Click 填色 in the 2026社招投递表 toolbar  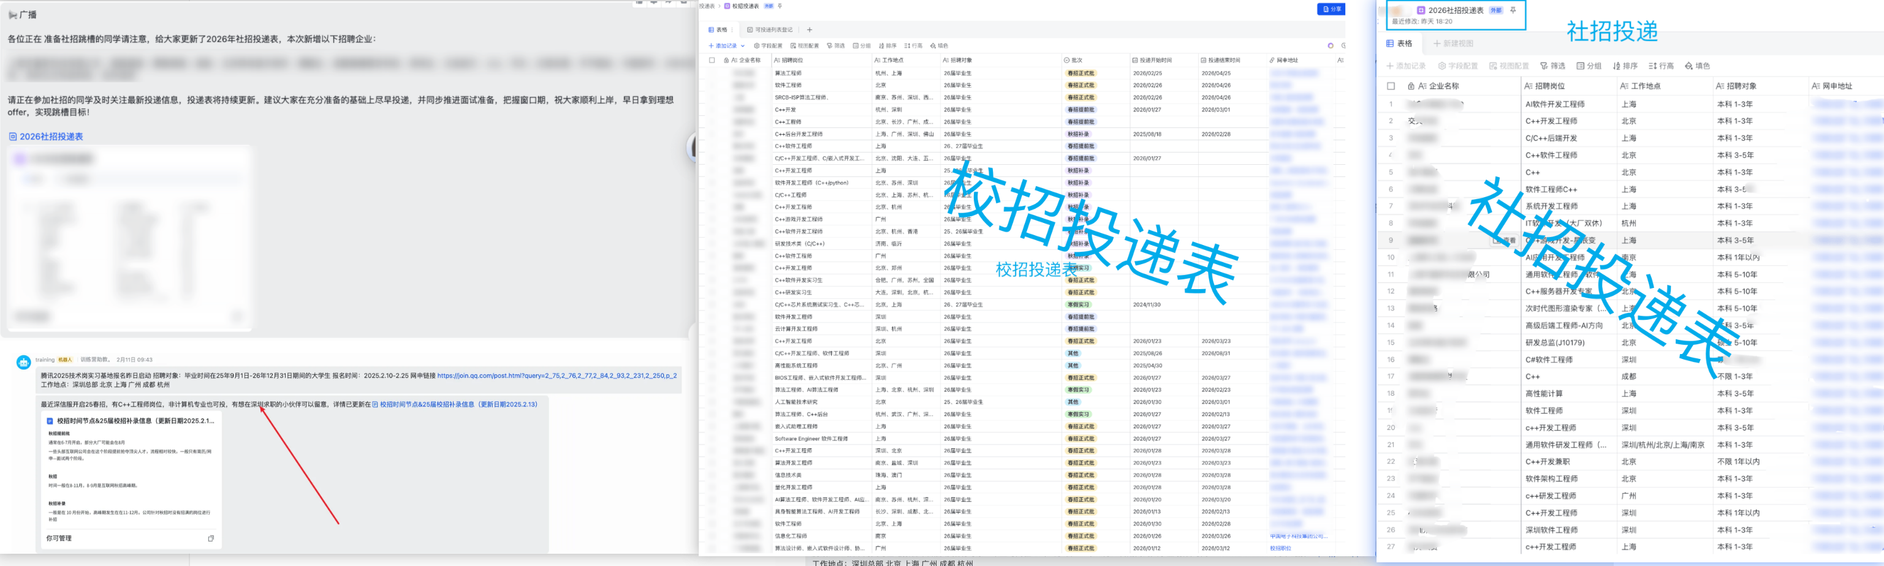click(1697, 66)
